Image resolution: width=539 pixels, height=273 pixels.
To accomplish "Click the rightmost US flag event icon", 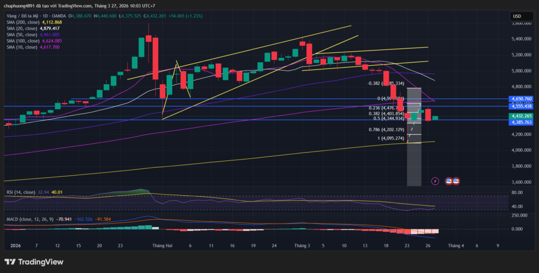I will coord(456,181).
